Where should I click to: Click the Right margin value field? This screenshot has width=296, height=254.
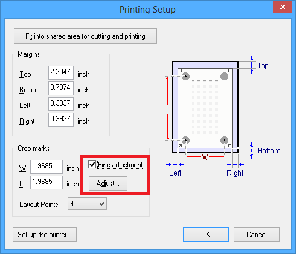point(61,119)
